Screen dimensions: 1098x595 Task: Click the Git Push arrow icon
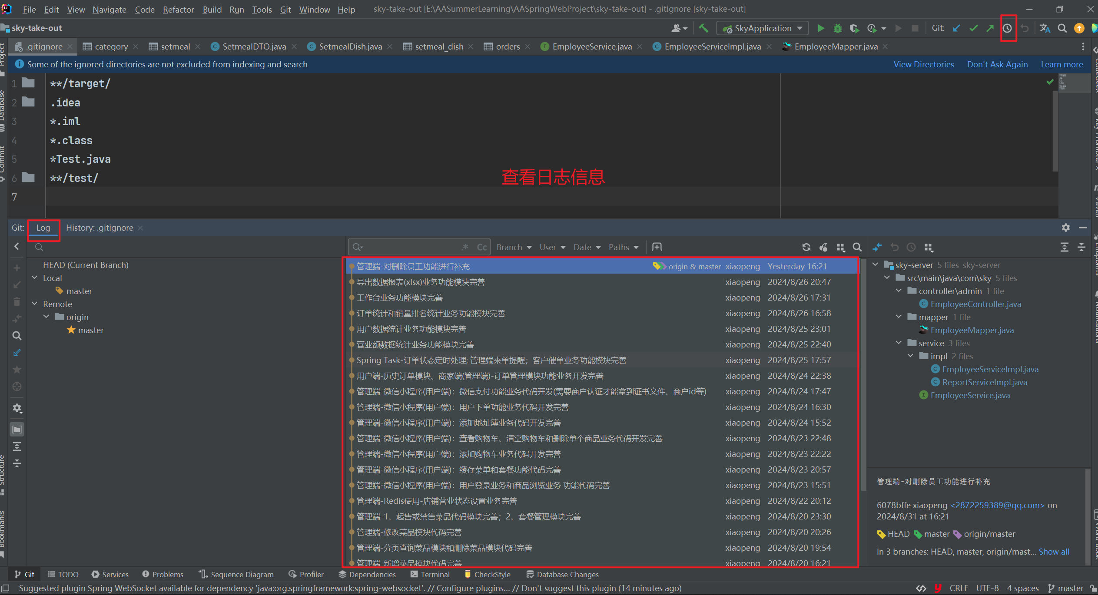pyautogui.click(x=990, y=28)
